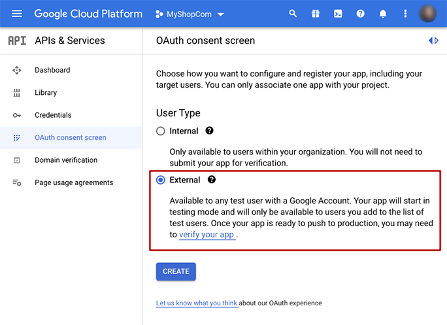
Task: Select the Internal user type radio button
Action: (x=161, y=131)
